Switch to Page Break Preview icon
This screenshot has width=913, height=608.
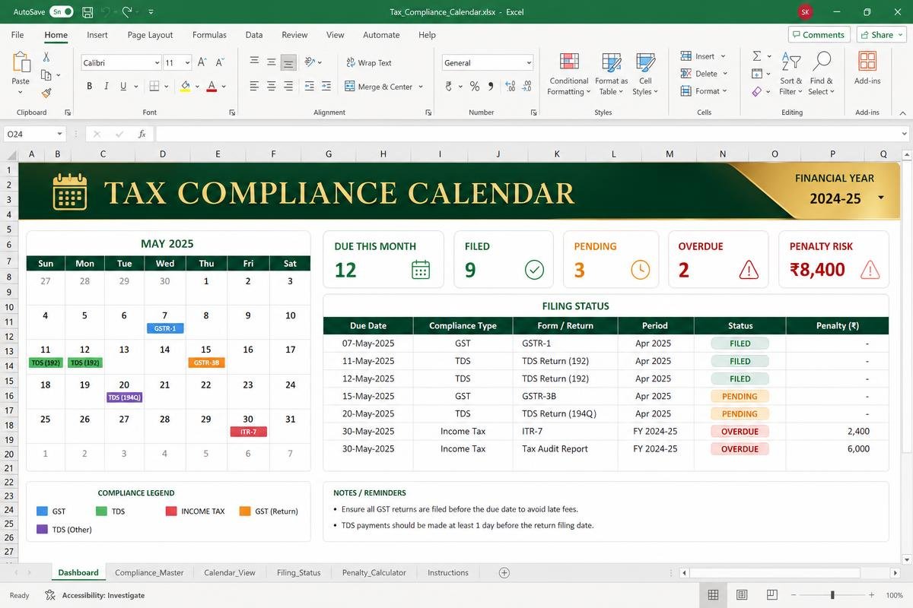point(771,595)
